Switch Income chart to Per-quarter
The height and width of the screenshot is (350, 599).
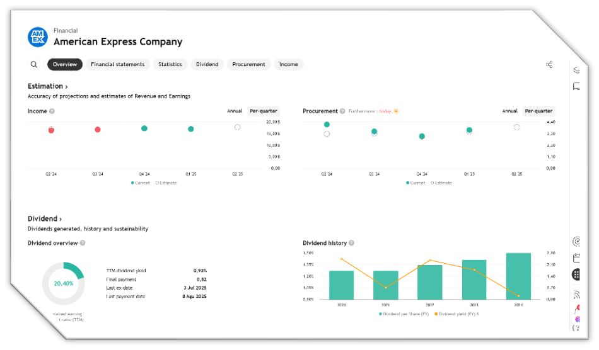pyautogui.click(x=264, y=111)
